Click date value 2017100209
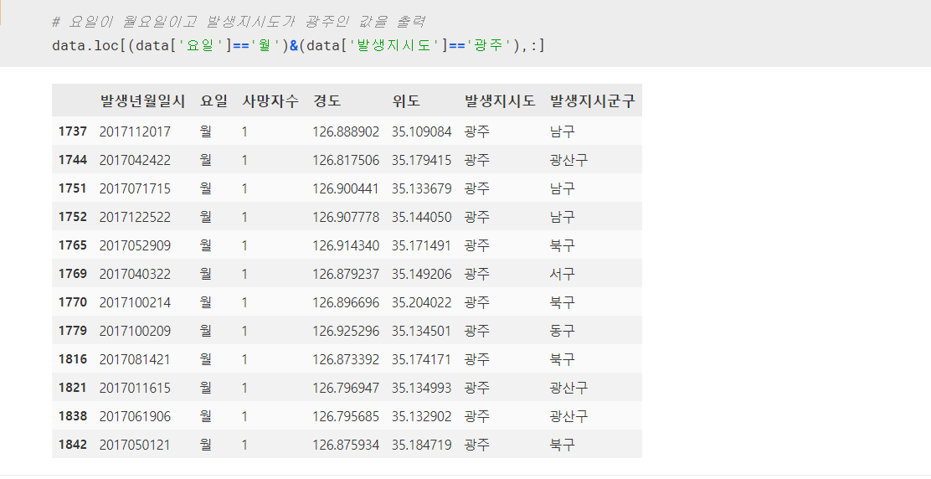The width and height of the screenshot is (931, 479). 135,332
